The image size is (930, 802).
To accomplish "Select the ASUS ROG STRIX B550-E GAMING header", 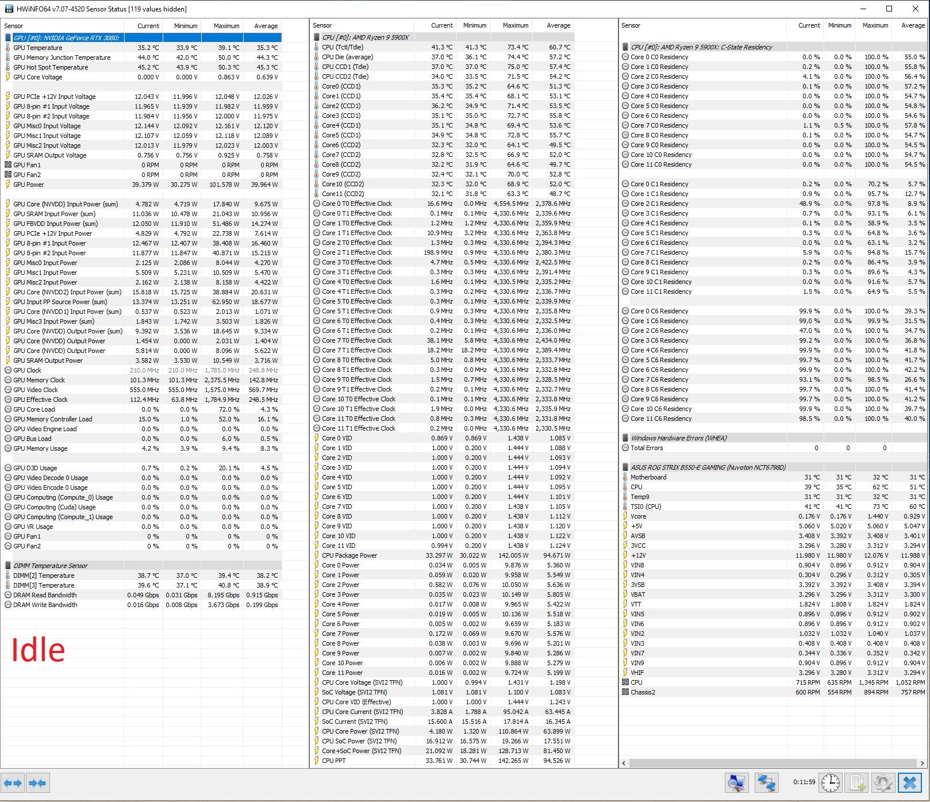I will pyautogui.click(x=774, y=467).
